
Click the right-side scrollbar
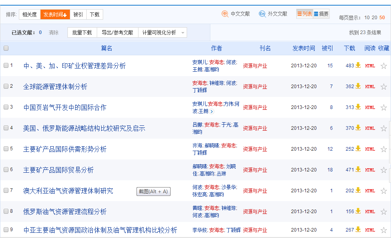[389, 120]
